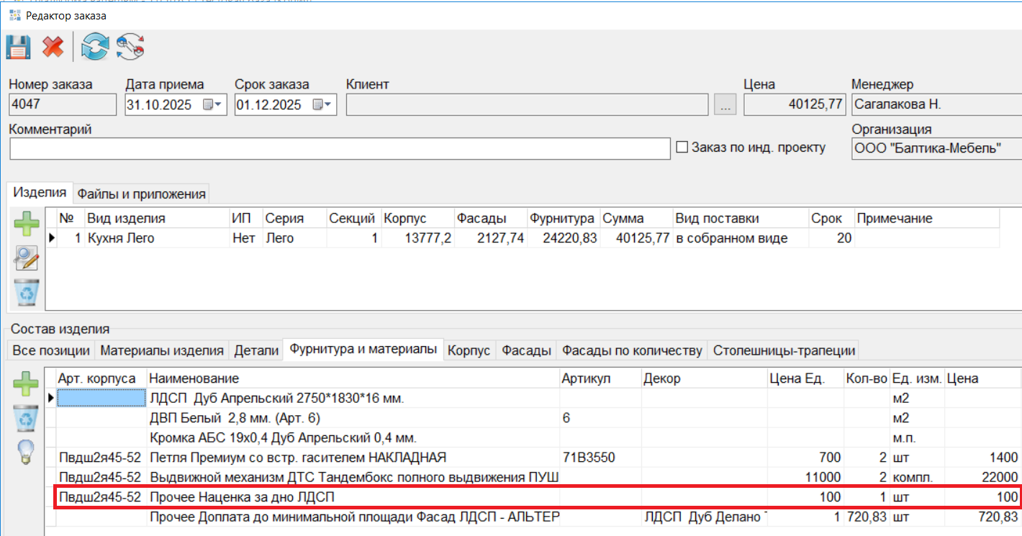1022x536 pixels.
Task: Delete product using upper recycle bin icon
Action: pyautogui.click(x=27, y=292)
